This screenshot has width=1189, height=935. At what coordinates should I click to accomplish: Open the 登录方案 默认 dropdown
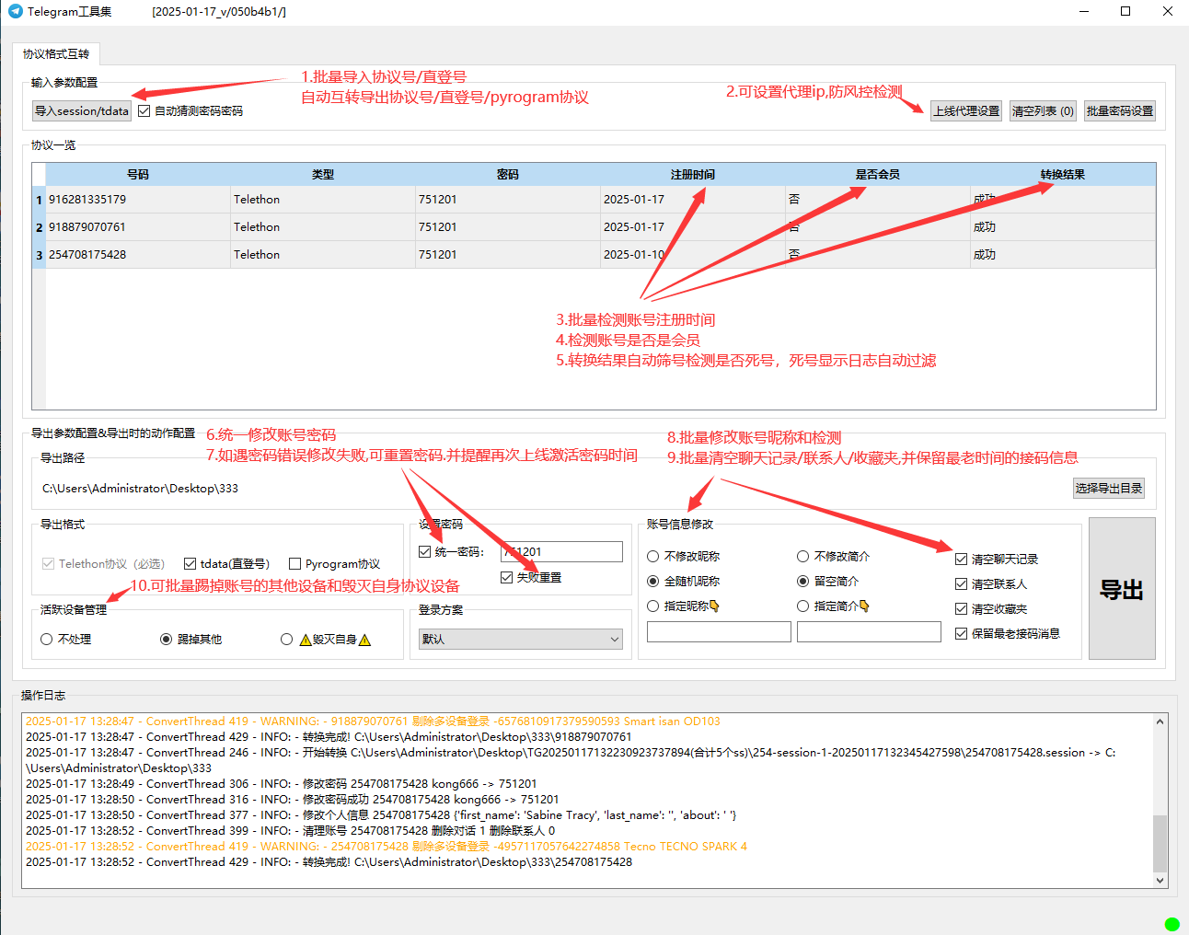click(x=521, y=640)
